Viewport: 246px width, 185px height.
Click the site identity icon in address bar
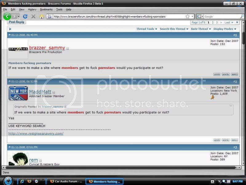coord(50,16)
